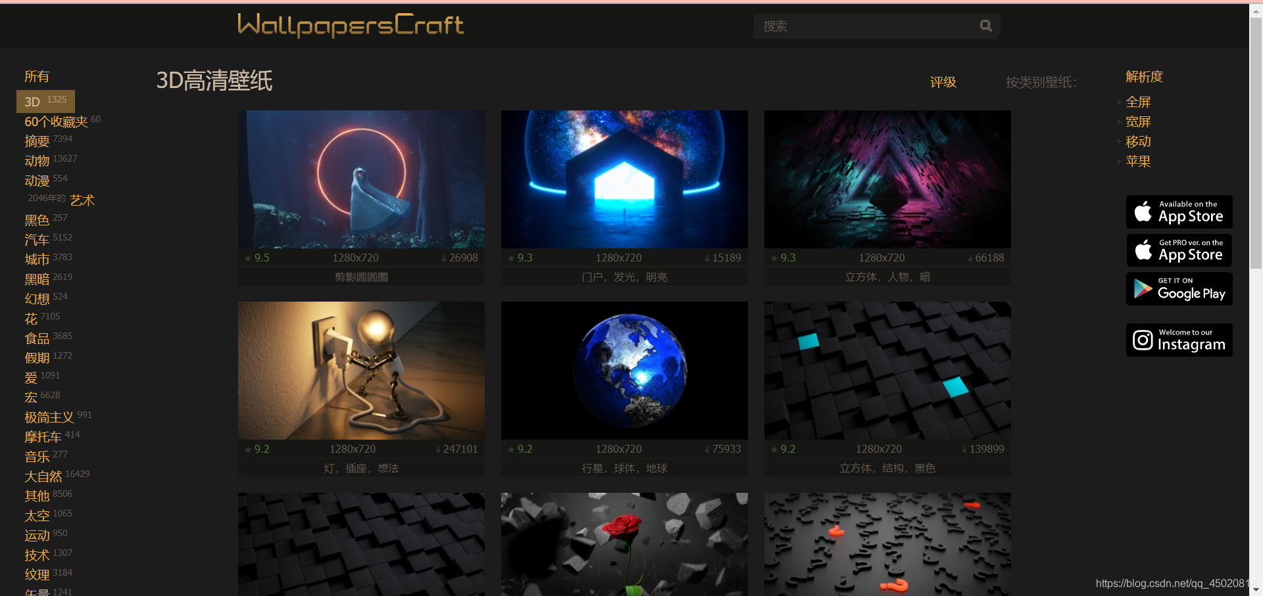Viewport: 1263px width, 596px height.
Task: Select the 所有 category
Action: coord(37,76)
